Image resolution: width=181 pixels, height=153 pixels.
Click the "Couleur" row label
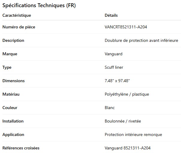(x=10, y=108)
